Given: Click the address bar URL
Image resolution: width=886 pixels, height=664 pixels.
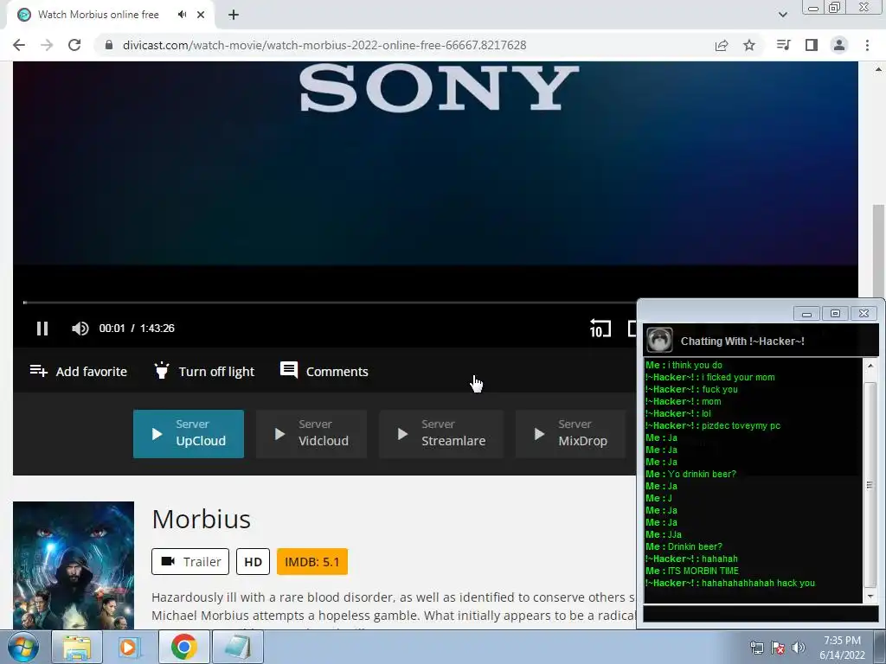Looking at the screenshot, I should tap(324, 45).
